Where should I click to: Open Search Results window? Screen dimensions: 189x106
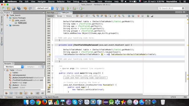click(x=52, y=97)
